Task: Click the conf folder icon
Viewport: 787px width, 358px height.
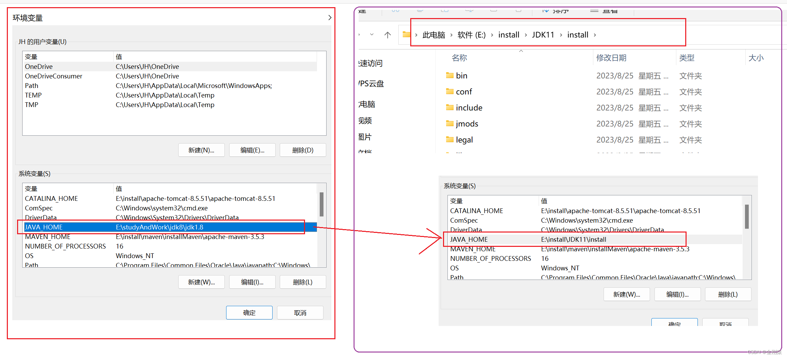Action: [x=450, y=91]
